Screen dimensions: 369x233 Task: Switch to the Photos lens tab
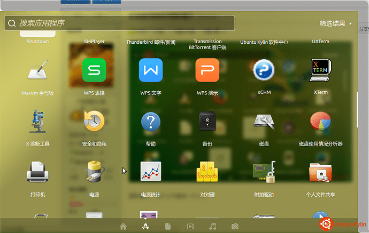(235, 227)
